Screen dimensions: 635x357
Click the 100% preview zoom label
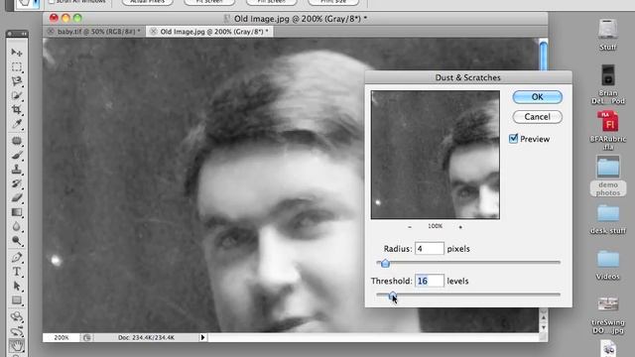pos(436,226)
